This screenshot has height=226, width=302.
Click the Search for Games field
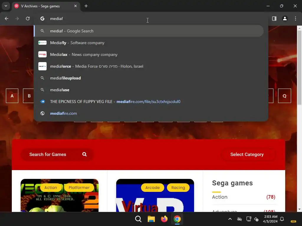pyautogui.click(x=57, y=154)
